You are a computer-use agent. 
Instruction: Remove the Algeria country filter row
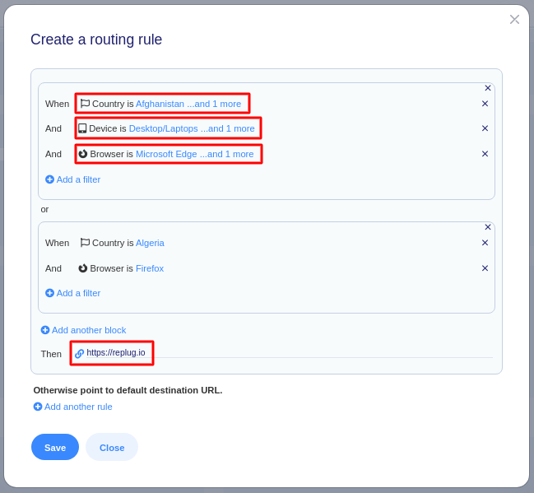[485, 243]
